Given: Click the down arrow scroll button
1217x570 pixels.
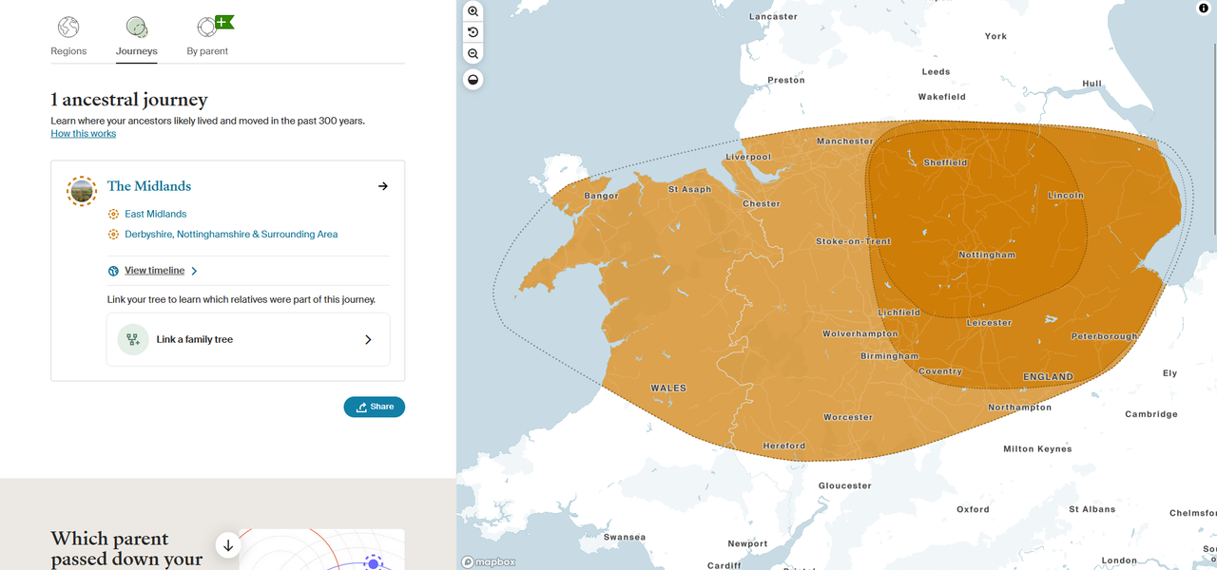Looking at the screenshot, I should 227,545.
